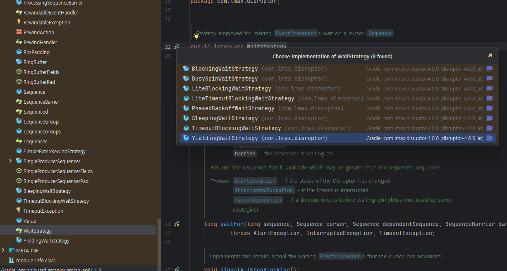Select PhasedBackoffWaitStrategy implementation
Screen dimensions: 507x271
[337, 108]
